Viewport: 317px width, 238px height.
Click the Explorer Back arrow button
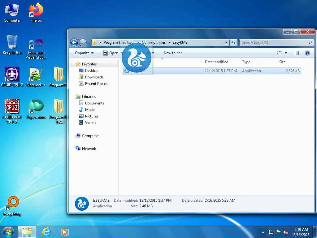pyautogui.click(x=74, y=42)
